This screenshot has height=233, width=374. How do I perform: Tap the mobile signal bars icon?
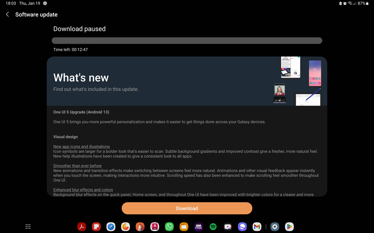pyautogui.click(x=355, y=3)
